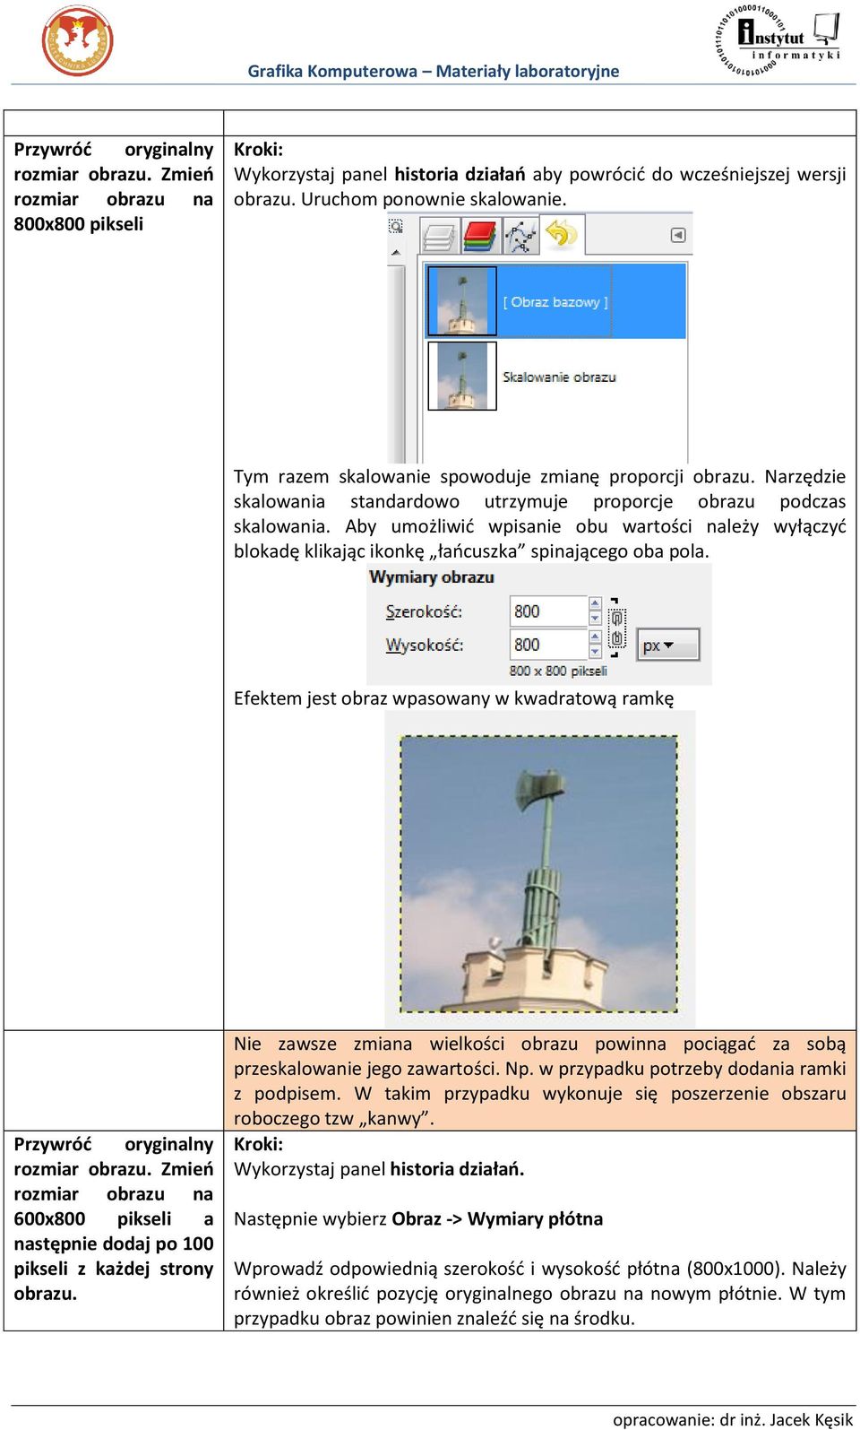860x1430 pixels.
Task: Click the vertical scrollbar left of history panel
Action: click(x=396, y=363)
